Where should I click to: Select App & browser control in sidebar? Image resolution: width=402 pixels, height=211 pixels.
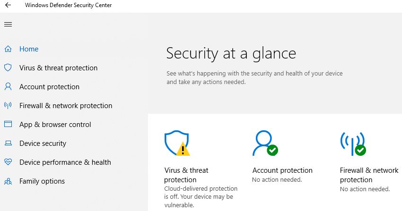(55, 125)
